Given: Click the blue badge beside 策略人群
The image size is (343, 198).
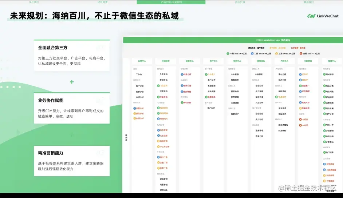Looking at the screenshot, I should pyautogui.click(x=300, y=102).
